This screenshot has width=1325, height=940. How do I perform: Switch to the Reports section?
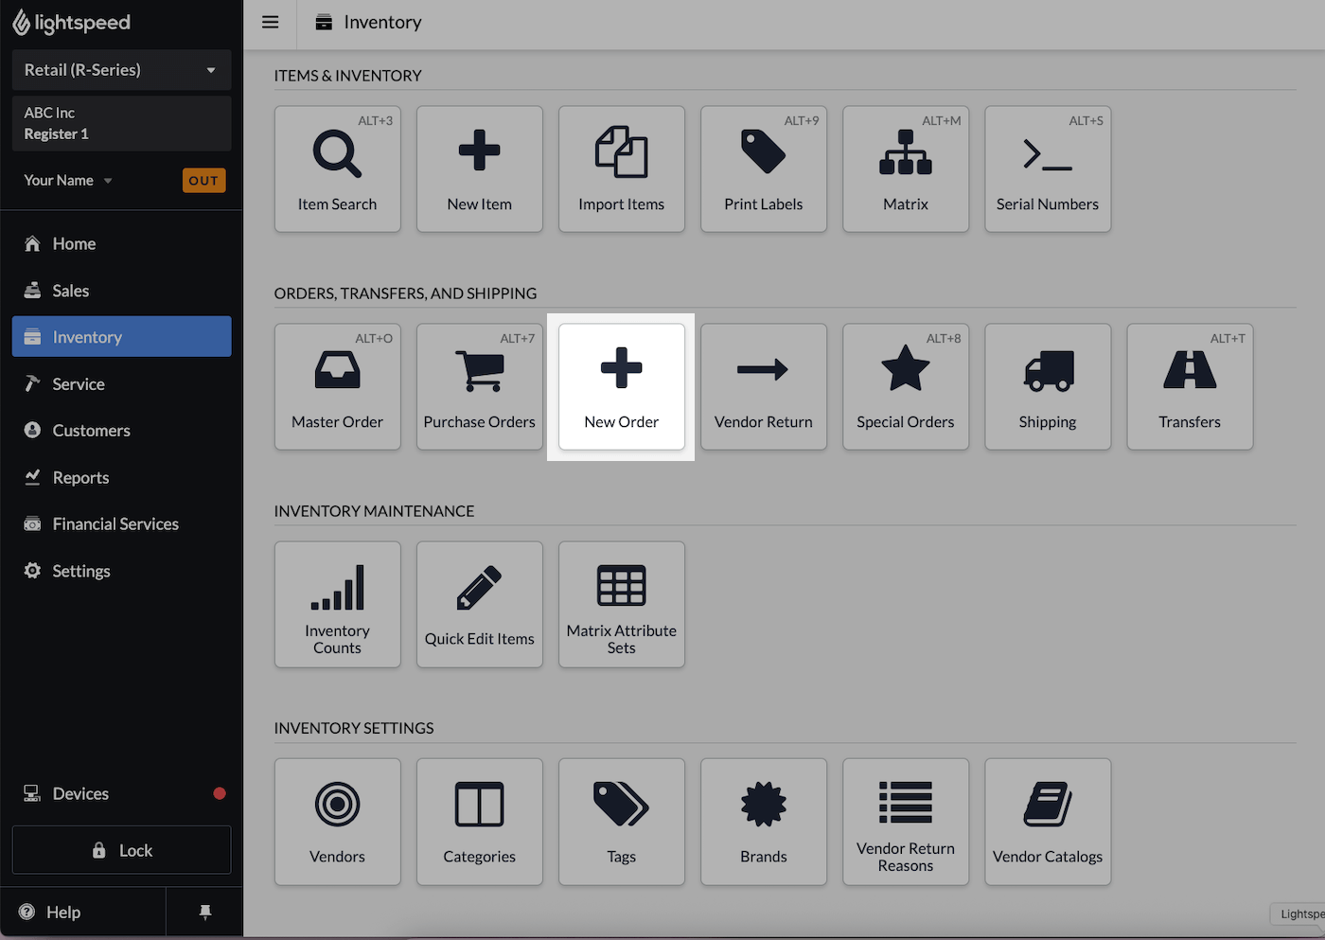[79, 477]
